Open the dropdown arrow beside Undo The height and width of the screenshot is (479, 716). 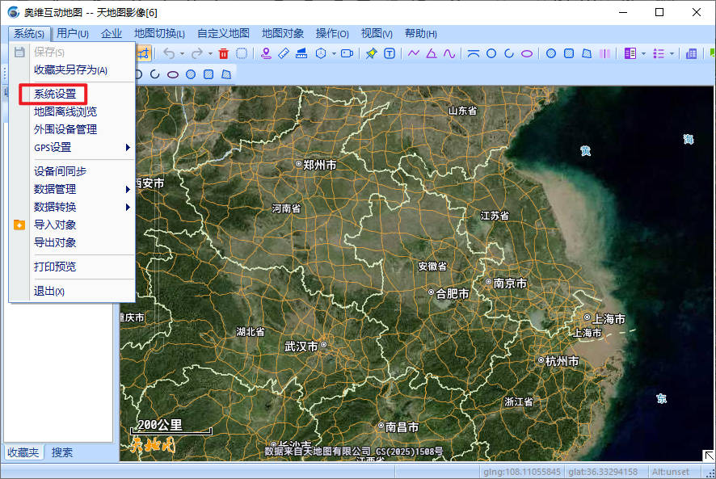182,54
